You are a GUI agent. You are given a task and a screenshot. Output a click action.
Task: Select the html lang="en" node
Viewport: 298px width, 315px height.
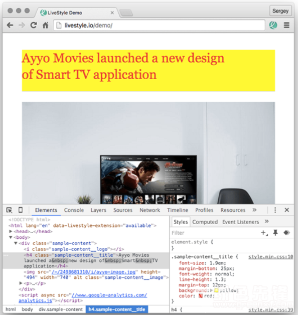click(x=82, y=226)
